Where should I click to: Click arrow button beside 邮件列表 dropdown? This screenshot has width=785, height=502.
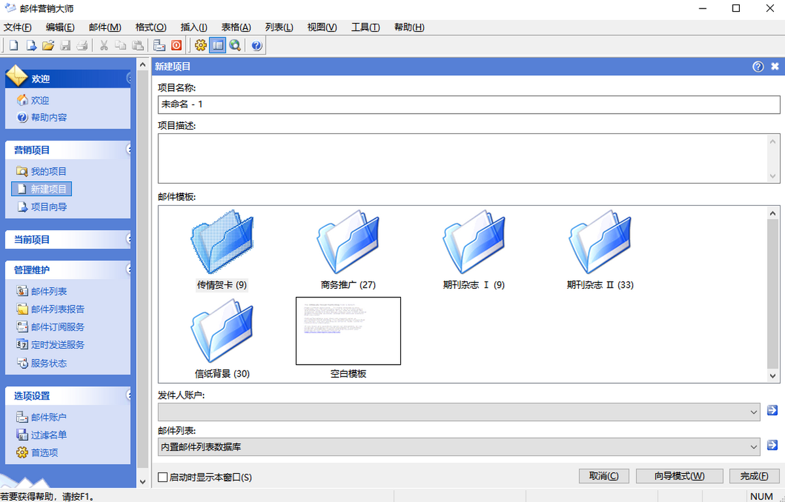coord(773,445)
